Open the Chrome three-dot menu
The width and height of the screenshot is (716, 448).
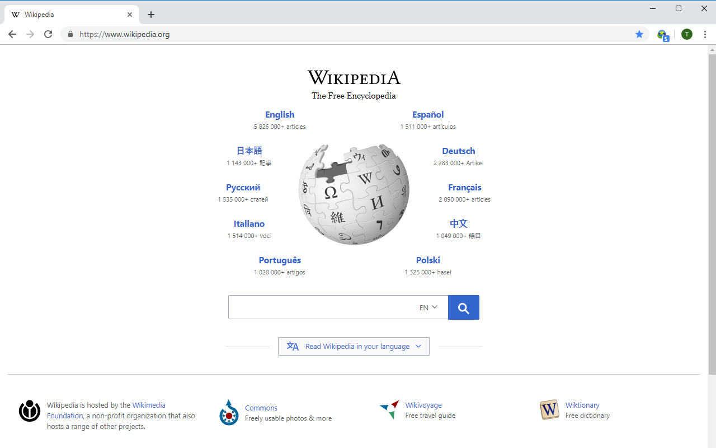[x=705, y=34]
